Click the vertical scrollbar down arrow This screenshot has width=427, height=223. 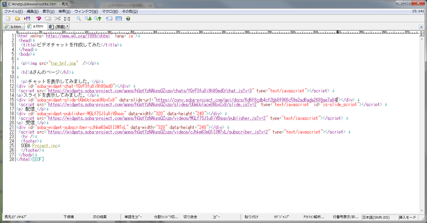[x=422, y=211]
